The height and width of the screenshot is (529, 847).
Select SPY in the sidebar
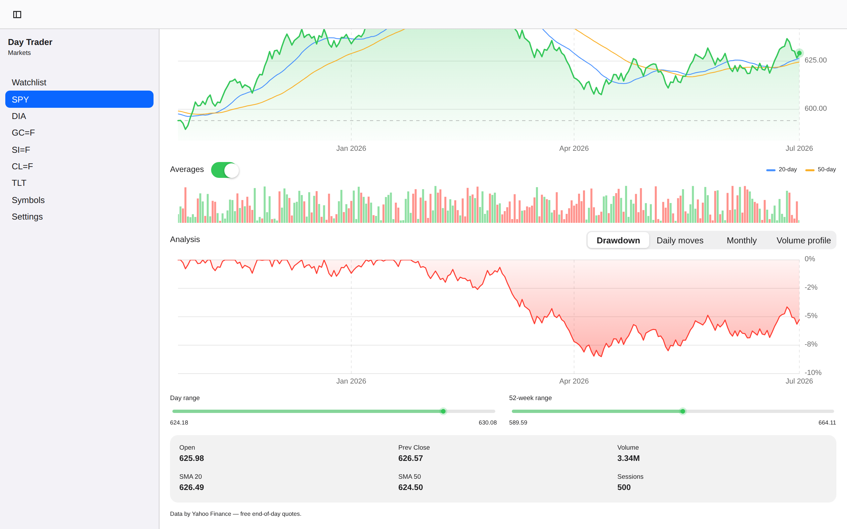pyautogui.click(x=79, y=100)
